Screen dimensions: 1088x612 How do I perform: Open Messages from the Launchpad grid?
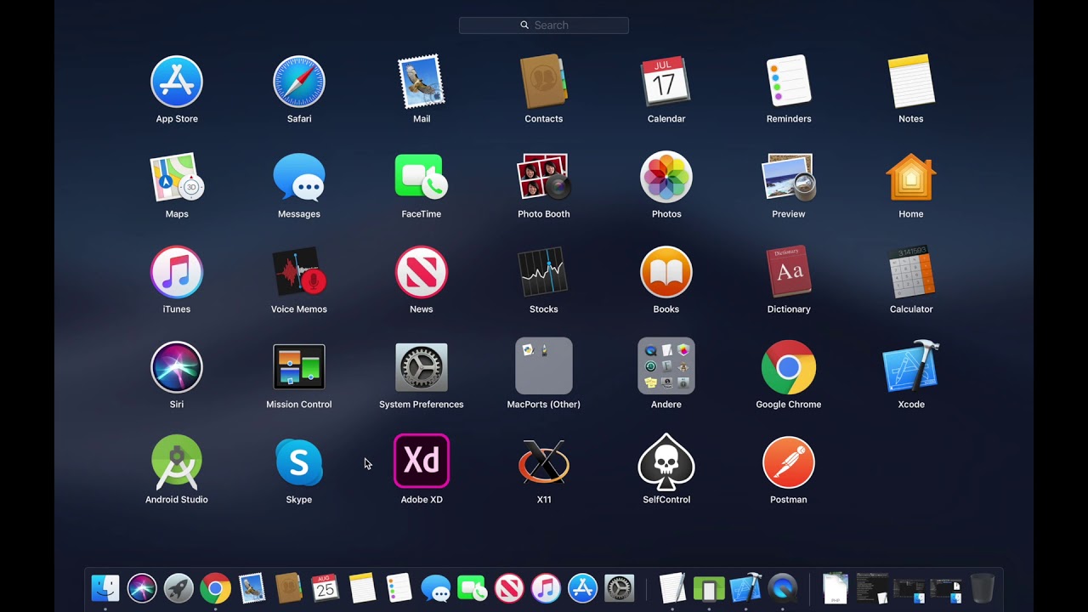(299, 177)
